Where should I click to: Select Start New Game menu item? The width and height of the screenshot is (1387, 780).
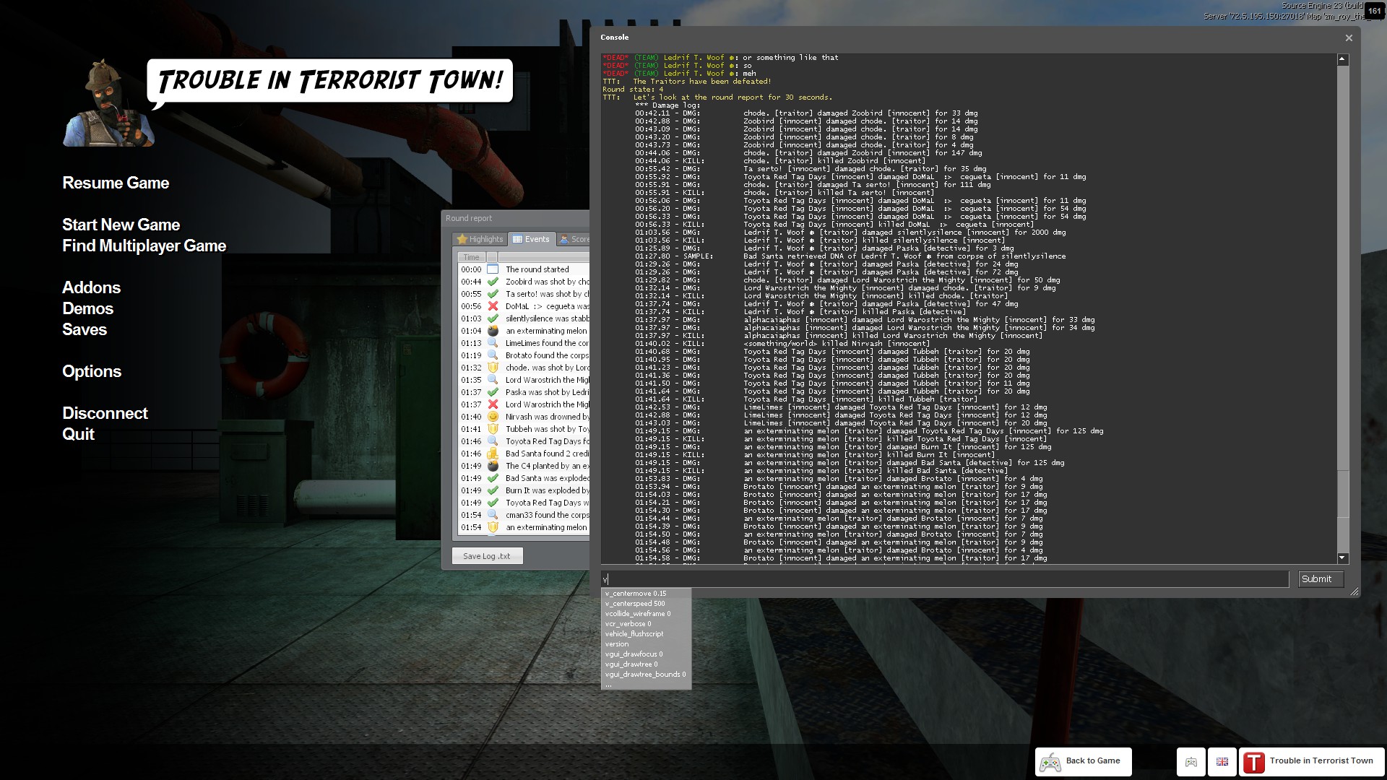(x=121, y=225)
